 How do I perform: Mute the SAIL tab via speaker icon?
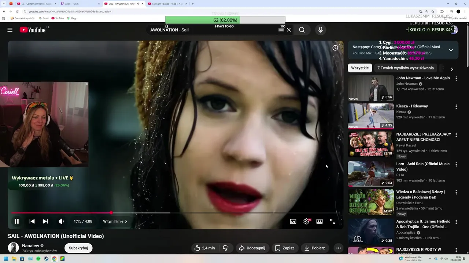click(x=138, y=4)
